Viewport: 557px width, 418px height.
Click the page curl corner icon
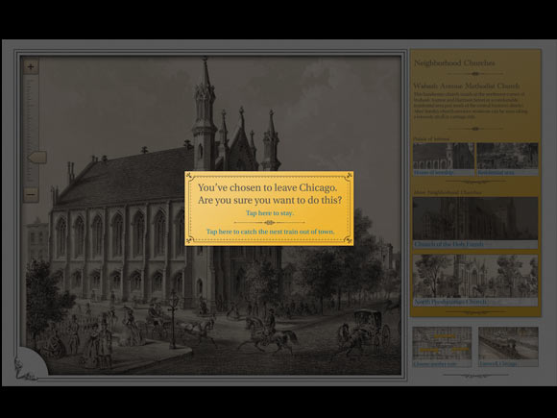coord(32,363)
